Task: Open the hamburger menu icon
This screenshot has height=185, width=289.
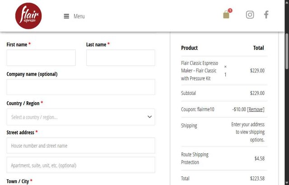Action: click(66, 16)
